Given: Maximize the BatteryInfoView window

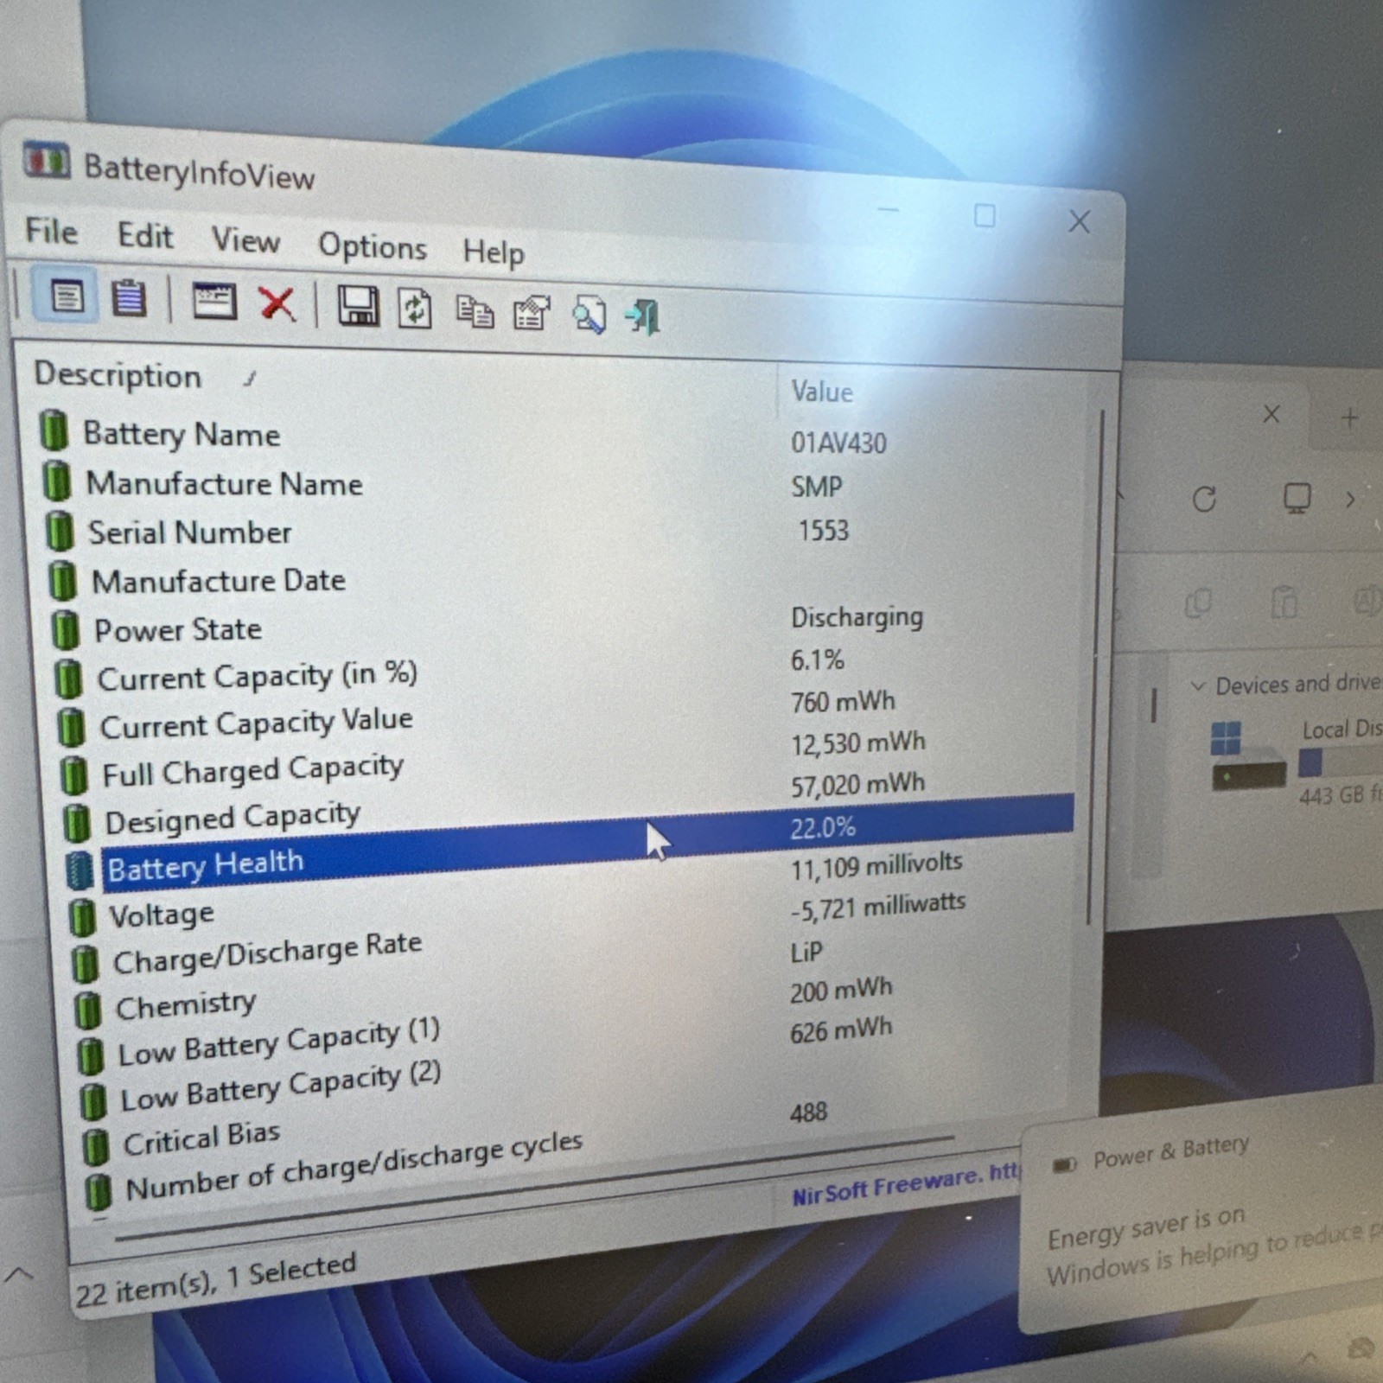Looking at the screenshot, I should tap(985, 215).
